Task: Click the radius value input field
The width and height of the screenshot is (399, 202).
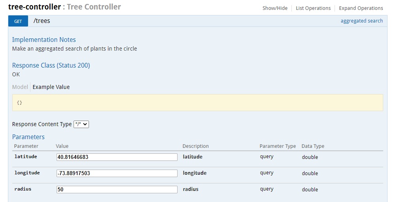Action: [x=117, y=189]
